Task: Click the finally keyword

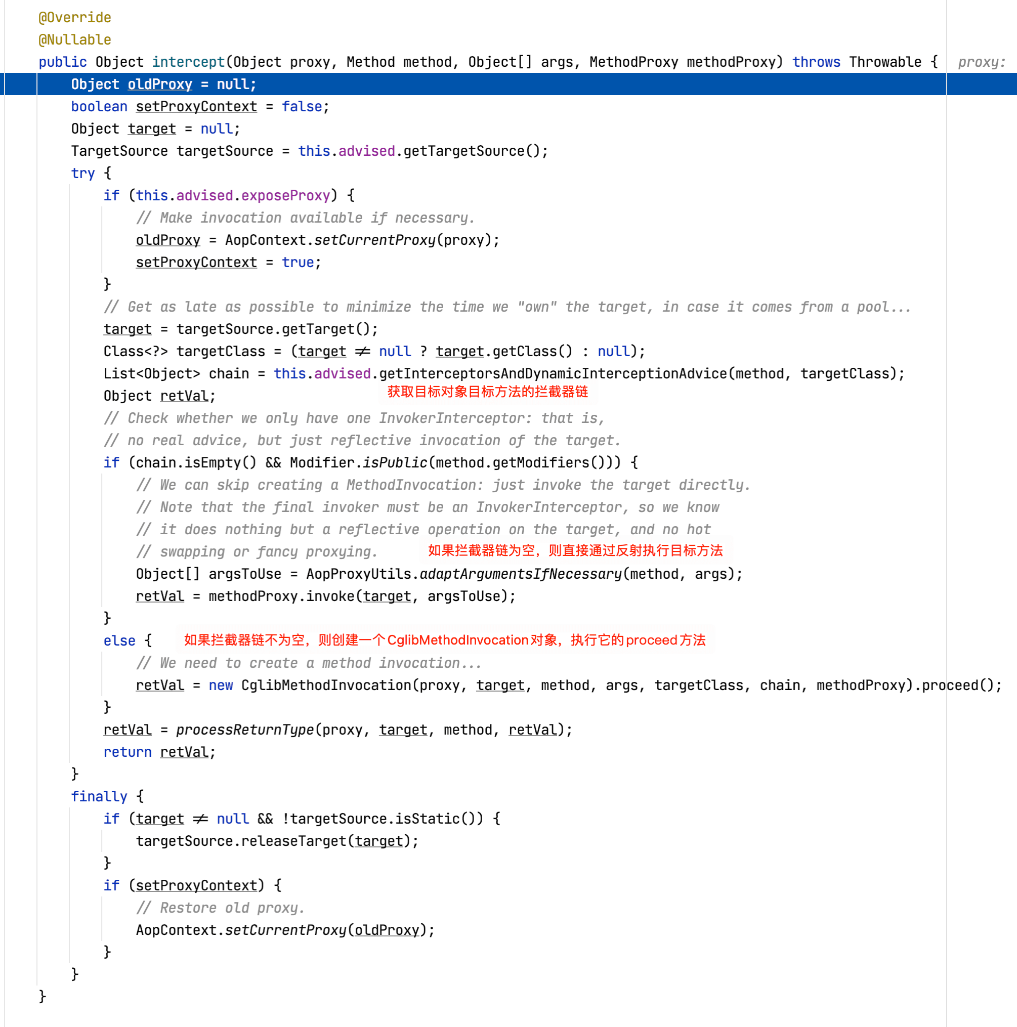Action: point(99,796)
